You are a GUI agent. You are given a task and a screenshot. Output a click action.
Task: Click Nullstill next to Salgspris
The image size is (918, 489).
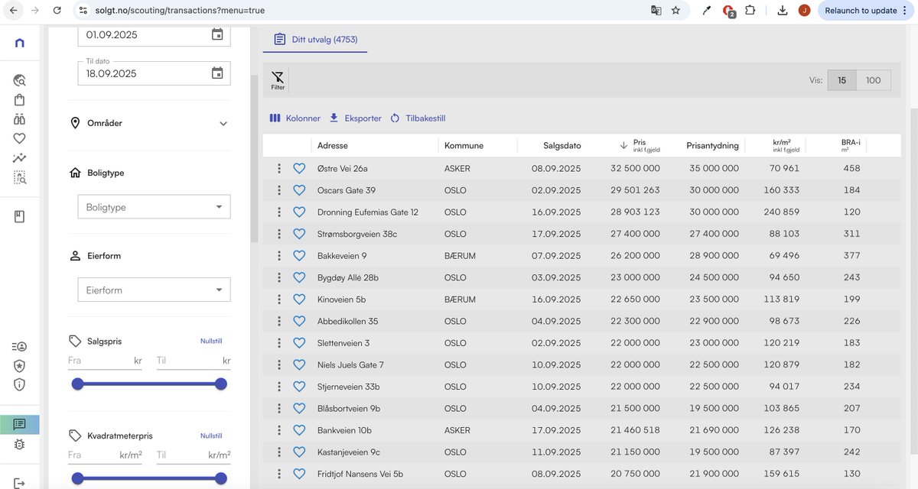[x=211, y=341]
